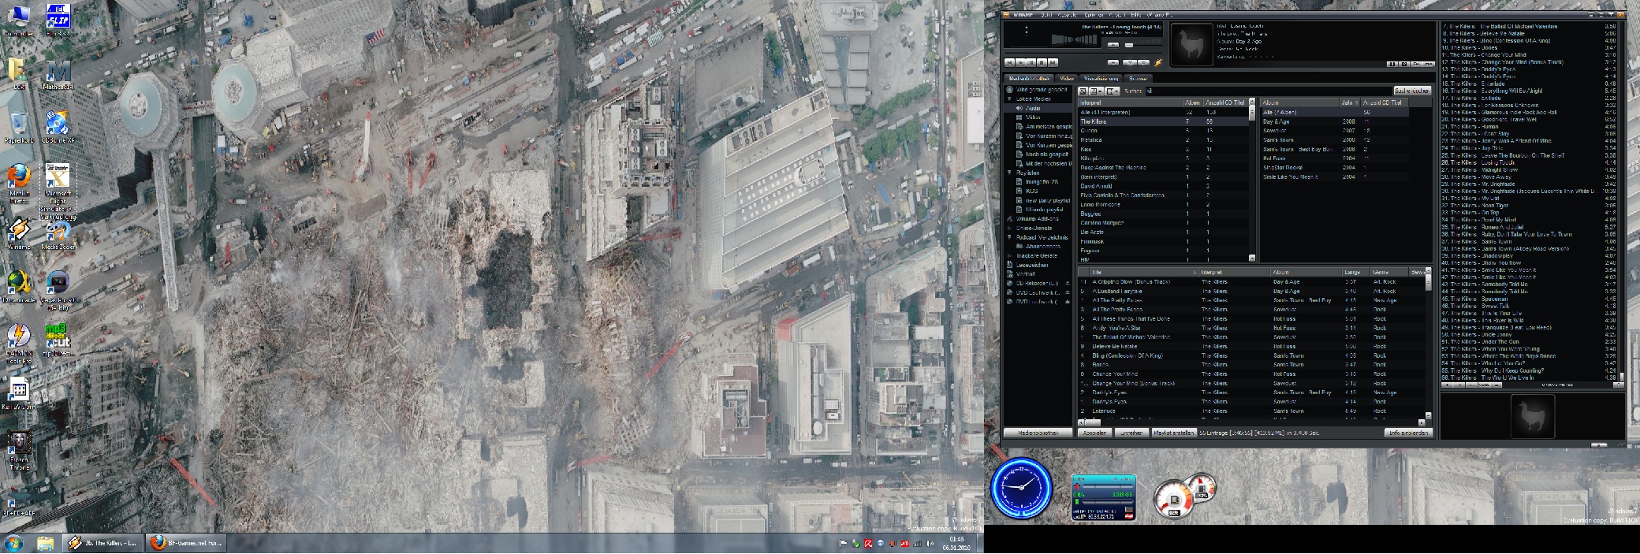Click the Pause button in Winamp

pyautogui.click(x=1031, y=62)
